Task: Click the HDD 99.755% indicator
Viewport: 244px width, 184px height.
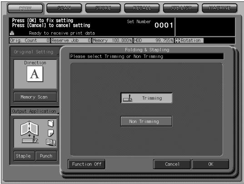Action: (154, 40)
